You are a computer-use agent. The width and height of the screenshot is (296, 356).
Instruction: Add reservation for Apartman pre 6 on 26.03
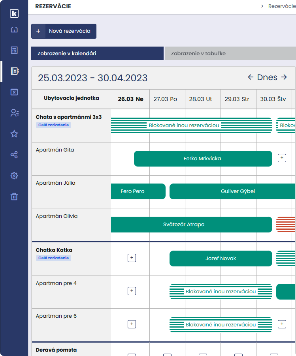(x=132, y=324)
